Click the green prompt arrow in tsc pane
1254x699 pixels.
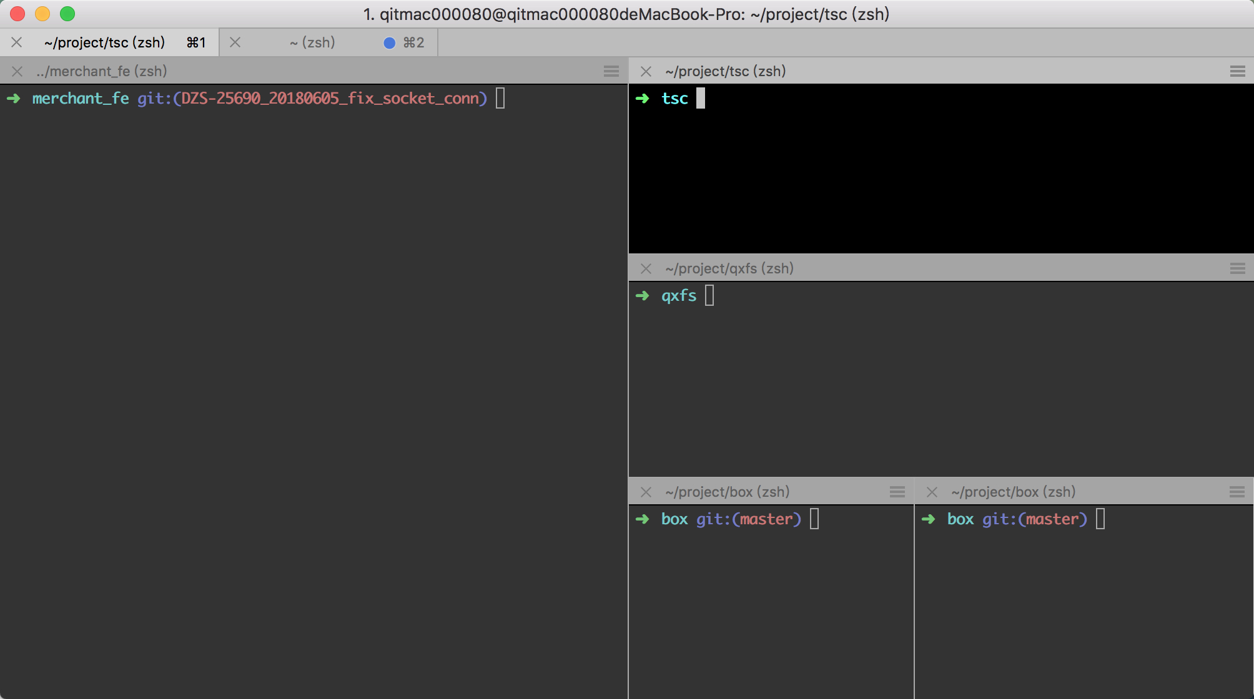tap(643, 99)
